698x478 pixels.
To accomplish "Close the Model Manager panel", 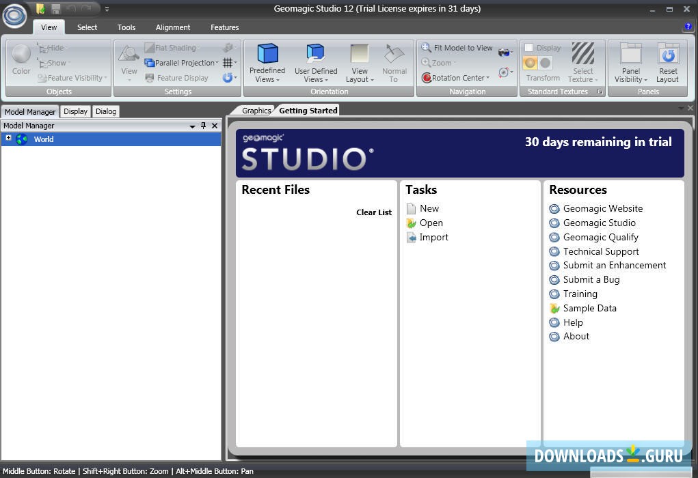I will coord(215,126).
